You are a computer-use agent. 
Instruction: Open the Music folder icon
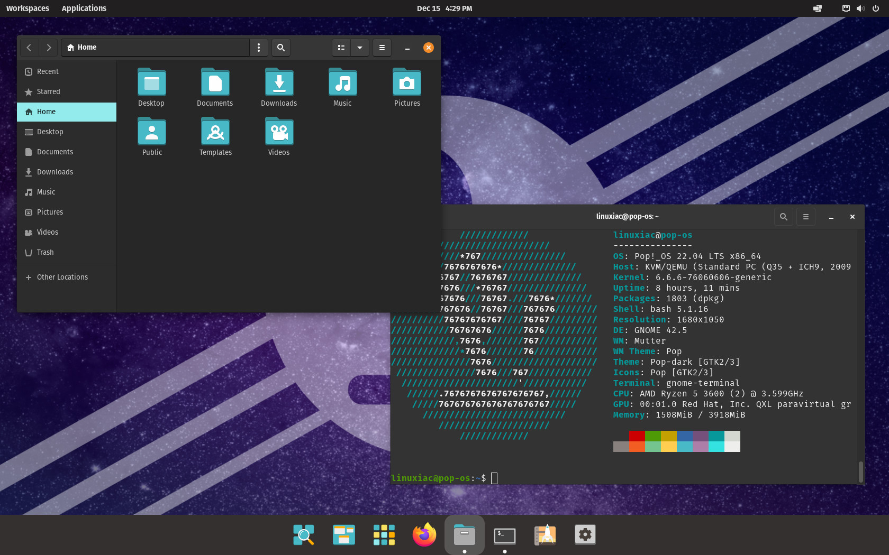(342, 82)
